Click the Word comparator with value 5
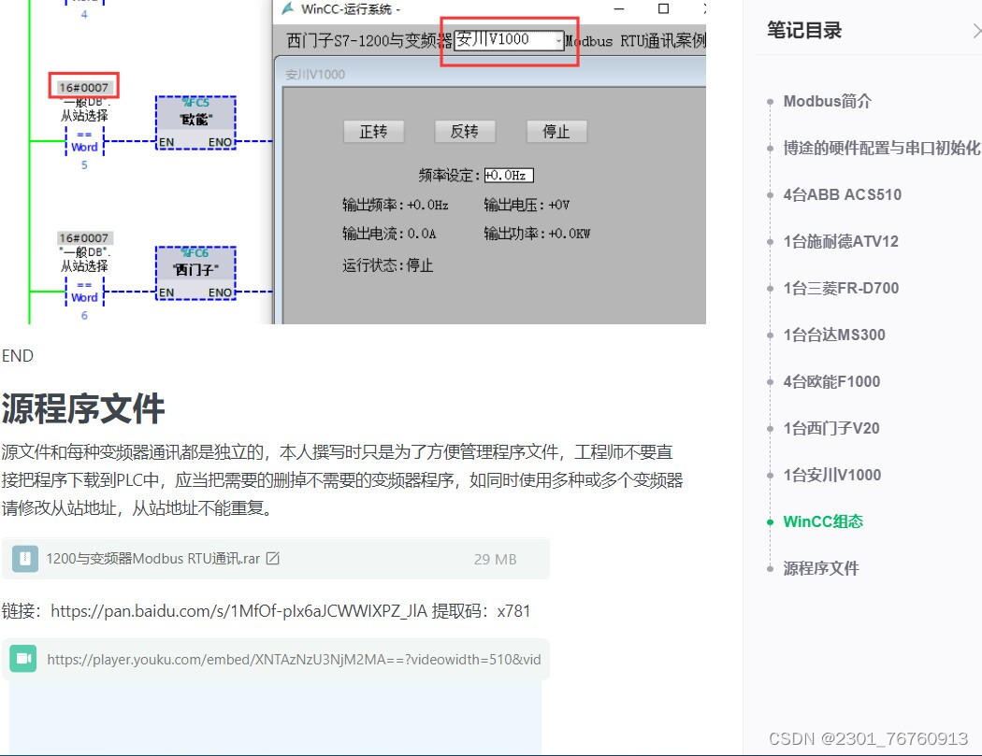The height and width of the screenshot is (756, 982). tap(84, 142)
